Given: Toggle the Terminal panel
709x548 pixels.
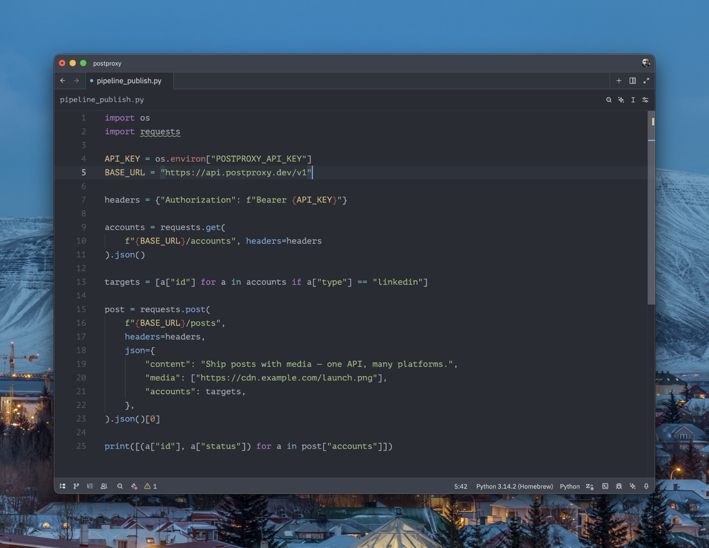Looking at the screenshot, I should point(605,486).
